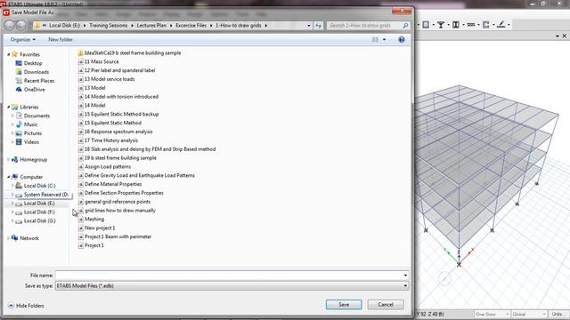
Task: Open the Organize dropdown menu
Action: 23,39
